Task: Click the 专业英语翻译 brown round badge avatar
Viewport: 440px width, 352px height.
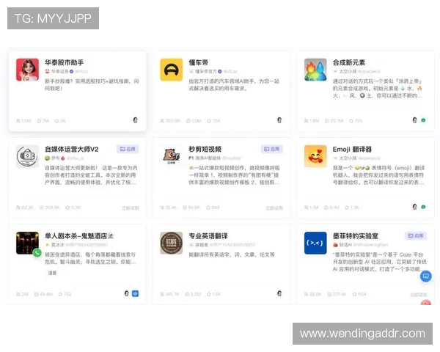Action: click(171, 243)
